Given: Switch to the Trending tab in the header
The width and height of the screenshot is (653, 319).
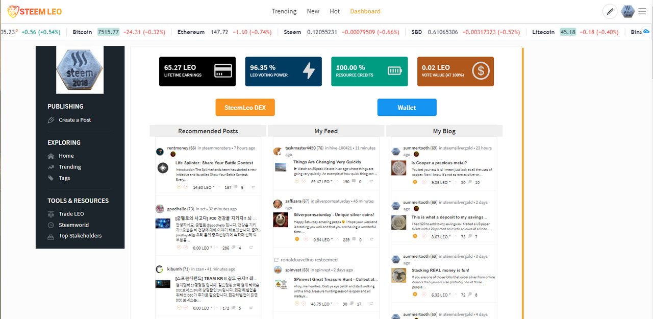Looking at the screenshot, I should (284, 11).
